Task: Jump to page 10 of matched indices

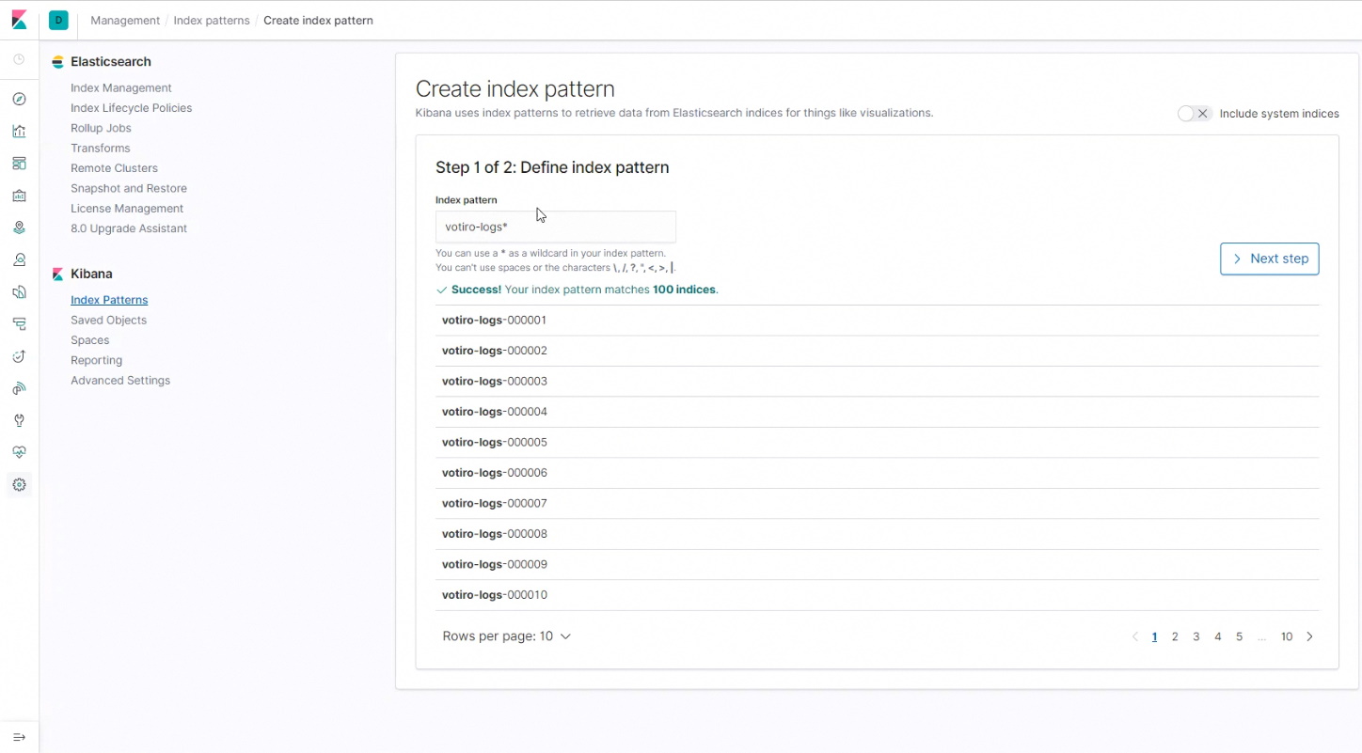Action: coord(1287,636)
